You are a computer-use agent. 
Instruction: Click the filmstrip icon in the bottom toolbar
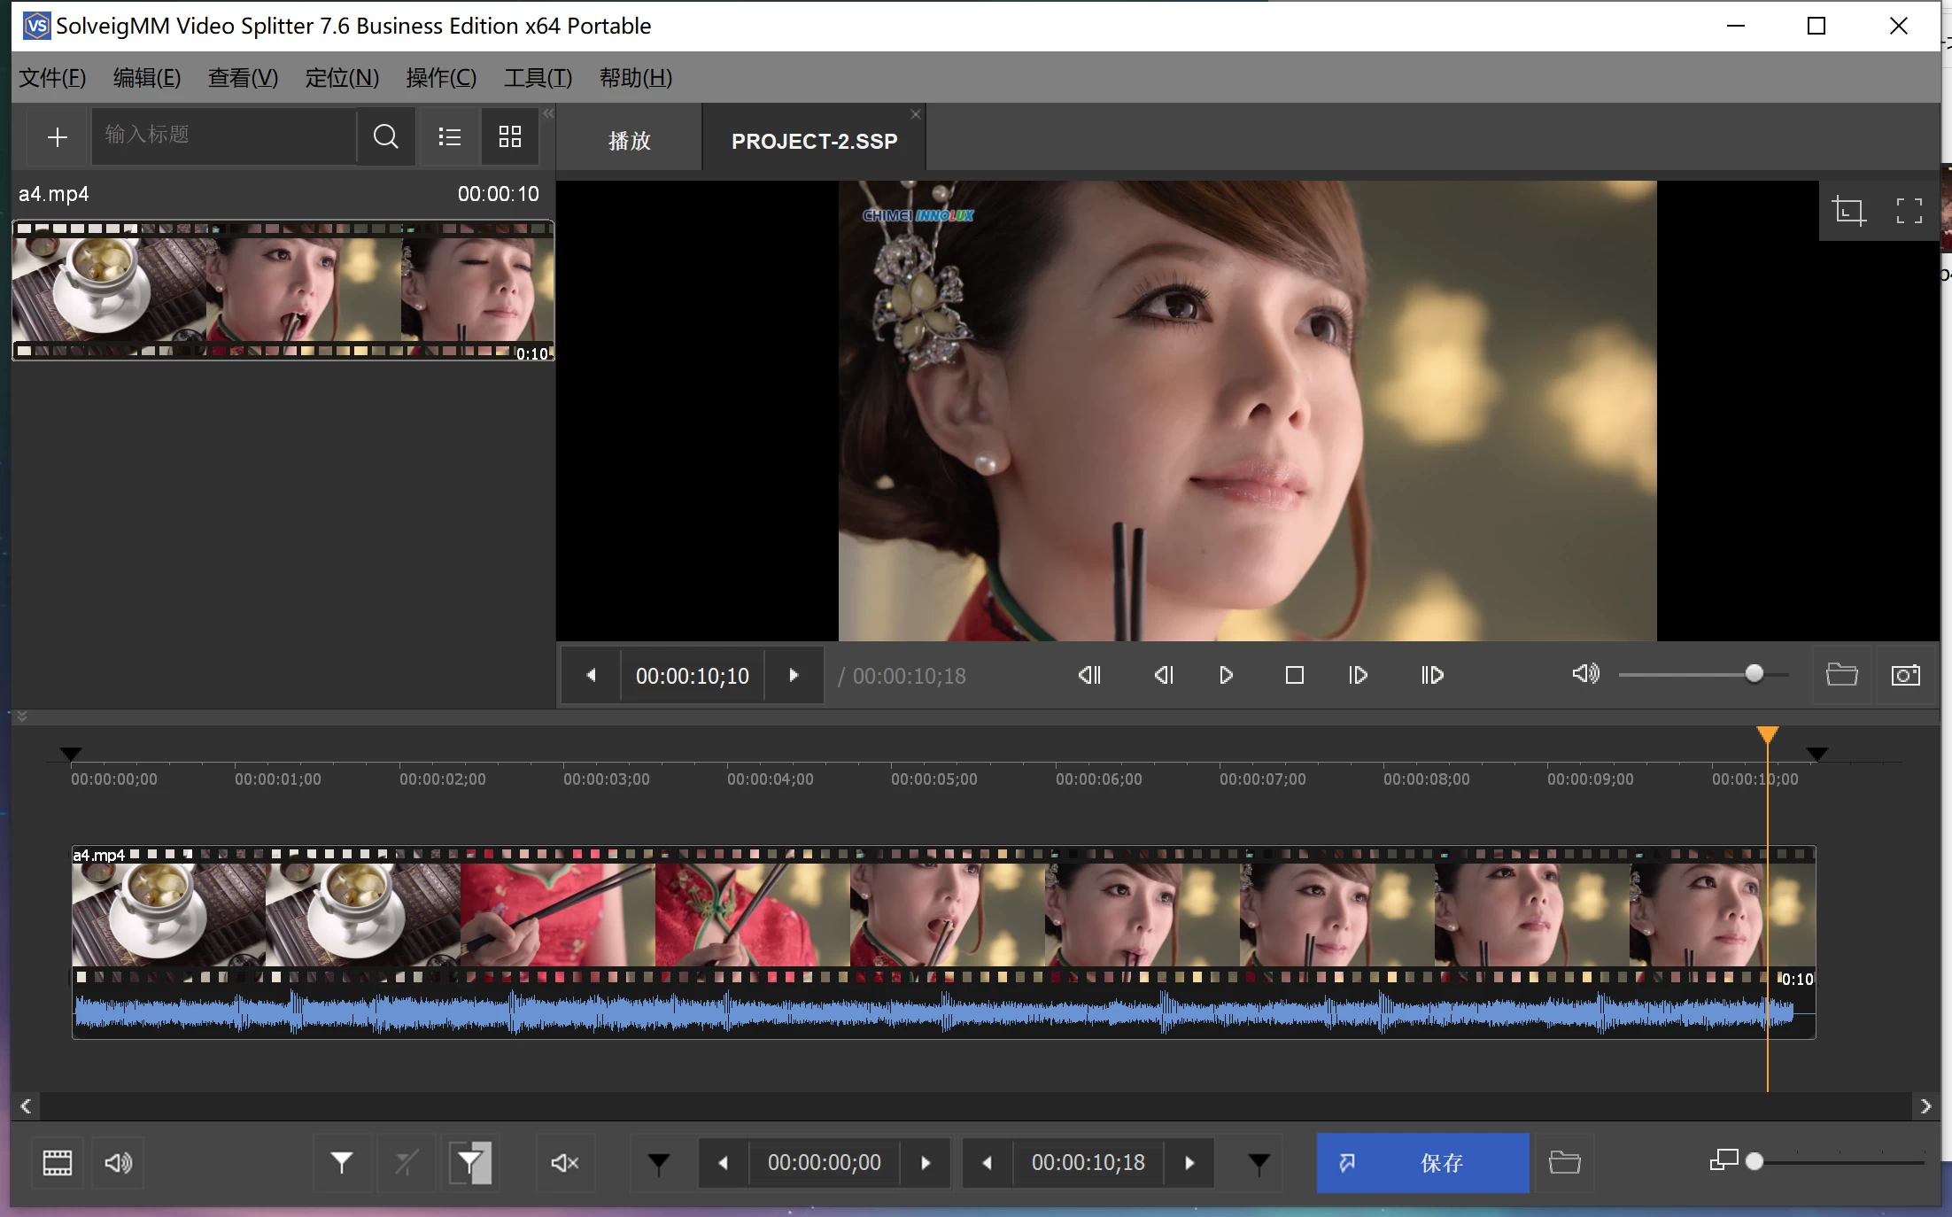(56, 1163)
